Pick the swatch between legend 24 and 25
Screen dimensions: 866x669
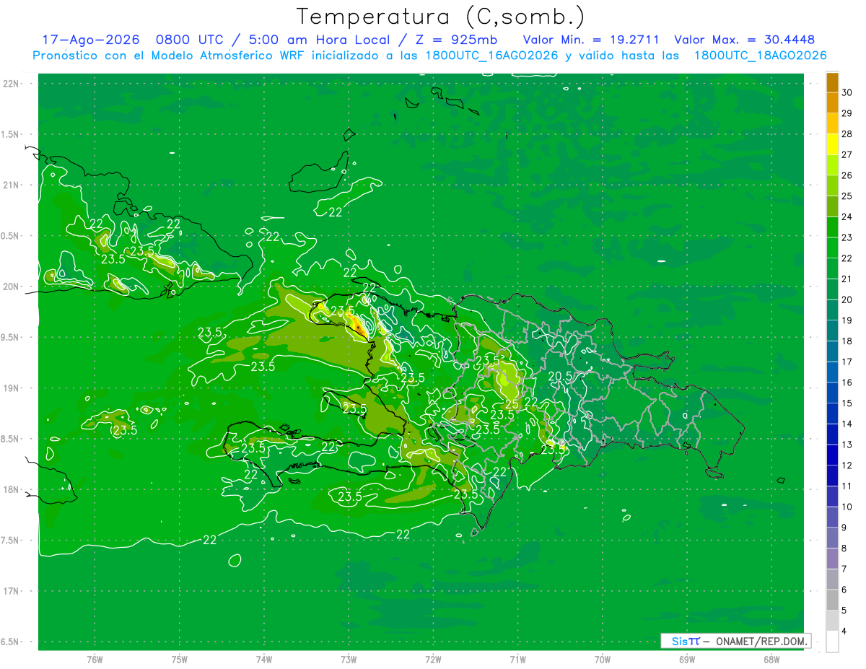[832, 206]
